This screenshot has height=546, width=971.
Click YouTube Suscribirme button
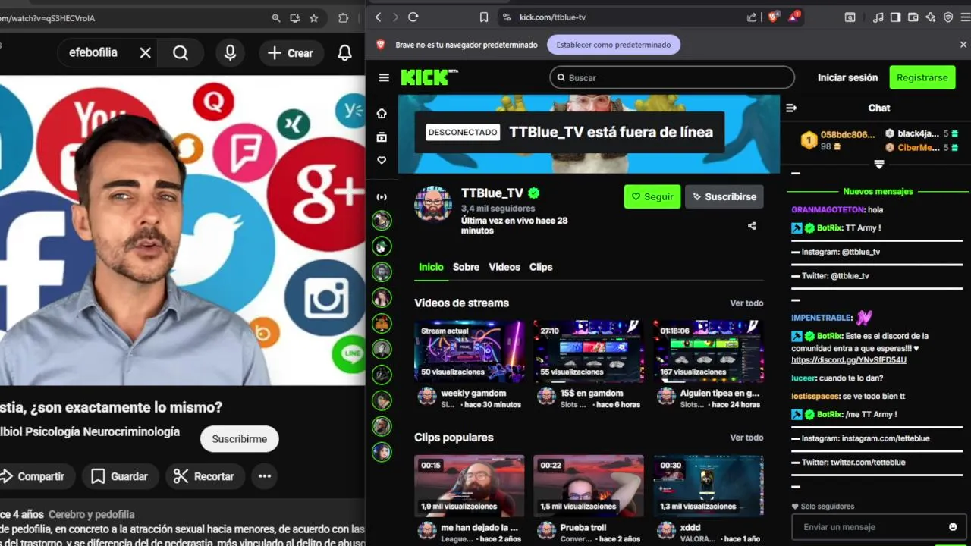[x=239, y=439]
